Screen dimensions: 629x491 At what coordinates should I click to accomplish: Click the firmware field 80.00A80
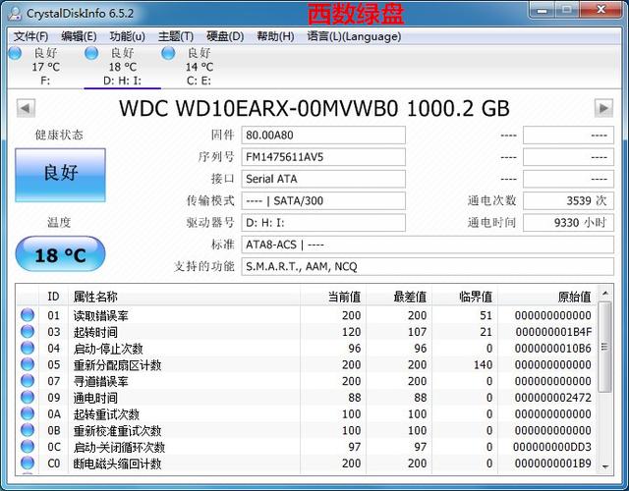323,136
